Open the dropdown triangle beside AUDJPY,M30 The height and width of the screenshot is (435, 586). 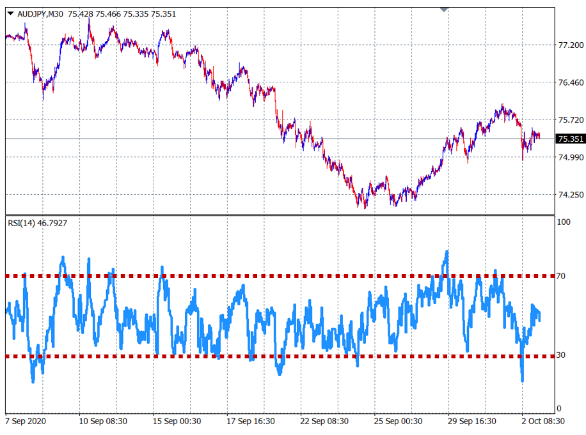tap(10, 14)
